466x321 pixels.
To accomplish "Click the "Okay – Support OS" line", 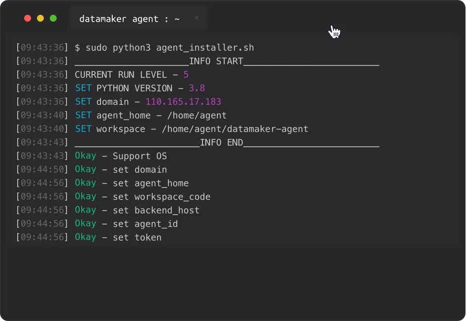I will point(121,156).
